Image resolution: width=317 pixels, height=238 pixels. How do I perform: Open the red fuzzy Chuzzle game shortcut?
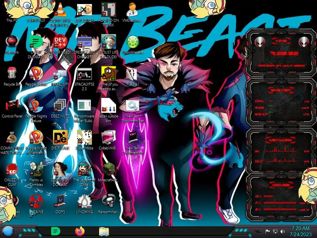(x=12, y=169)
